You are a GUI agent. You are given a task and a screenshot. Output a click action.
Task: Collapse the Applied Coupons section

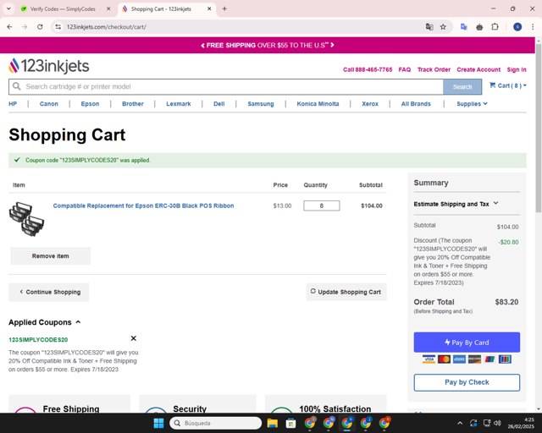(45, 322)
